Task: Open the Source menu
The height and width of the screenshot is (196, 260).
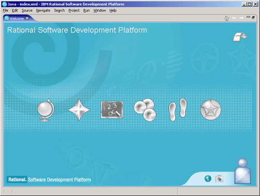Action: [27, 10]
